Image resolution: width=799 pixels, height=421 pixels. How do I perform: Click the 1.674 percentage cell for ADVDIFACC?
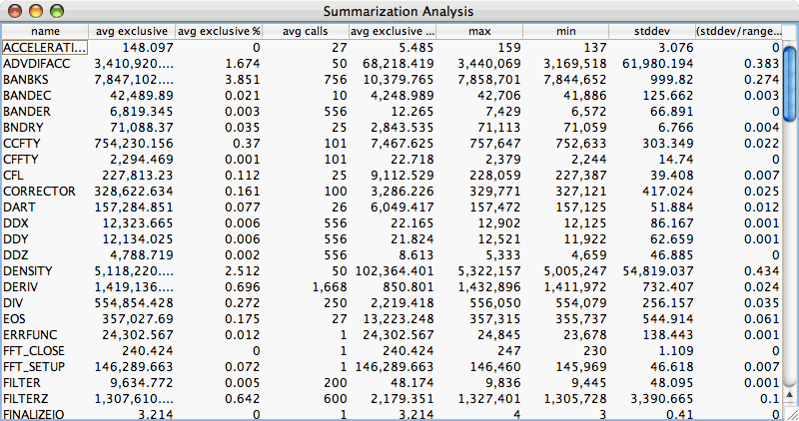(x=243, y=64)
